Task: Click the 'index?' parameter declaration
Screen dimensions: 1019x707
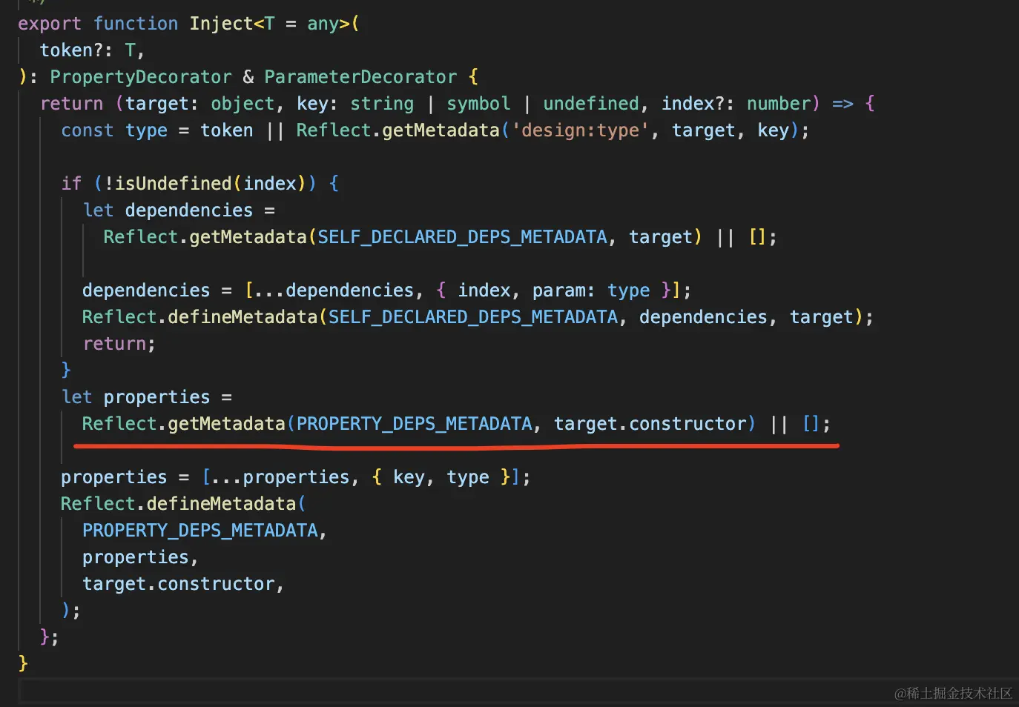Action: (x=693, y=104)
